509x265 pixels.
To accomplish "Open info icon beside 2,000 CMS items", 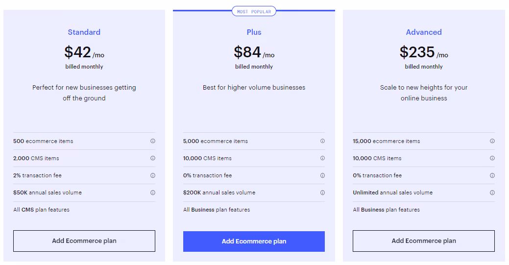I will (x=152, y=158).
